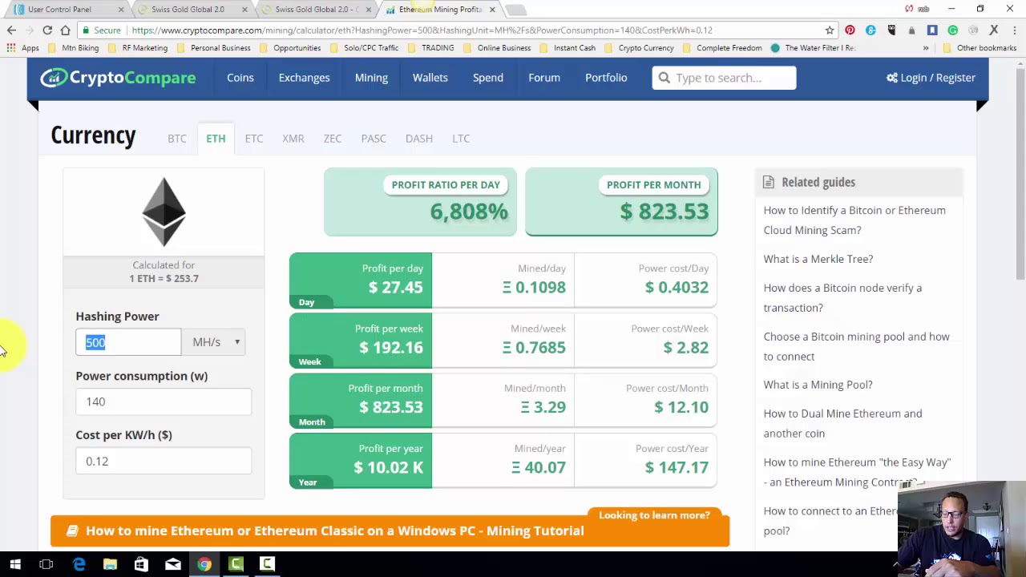Select the ETH currency tab
The image size is (1026, 577).
tap(216, 139)
